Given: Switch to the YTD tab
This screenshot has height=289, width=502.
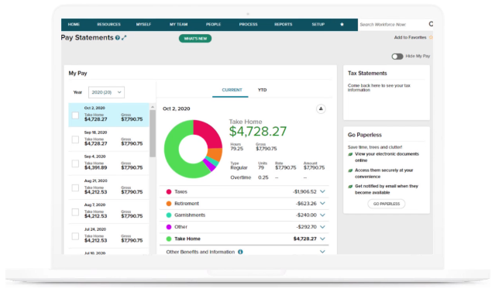Looking at the screenshot, I should 262,90.
